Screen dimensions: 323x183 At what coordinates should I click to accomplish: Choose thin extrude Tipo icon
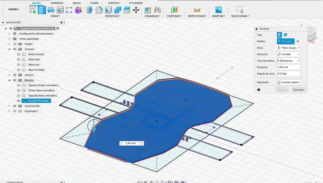coord(286,35)
